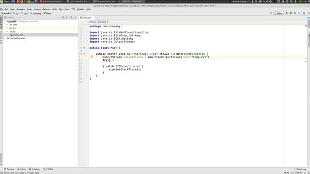Toggle Maven Projects side tool window
The width and height of the screenshot is (310, 174).
pos(309,40)
